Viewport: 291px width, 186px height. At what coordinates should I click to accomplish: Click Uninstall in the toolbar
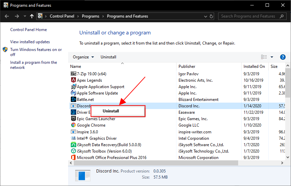tap(108, 57)
